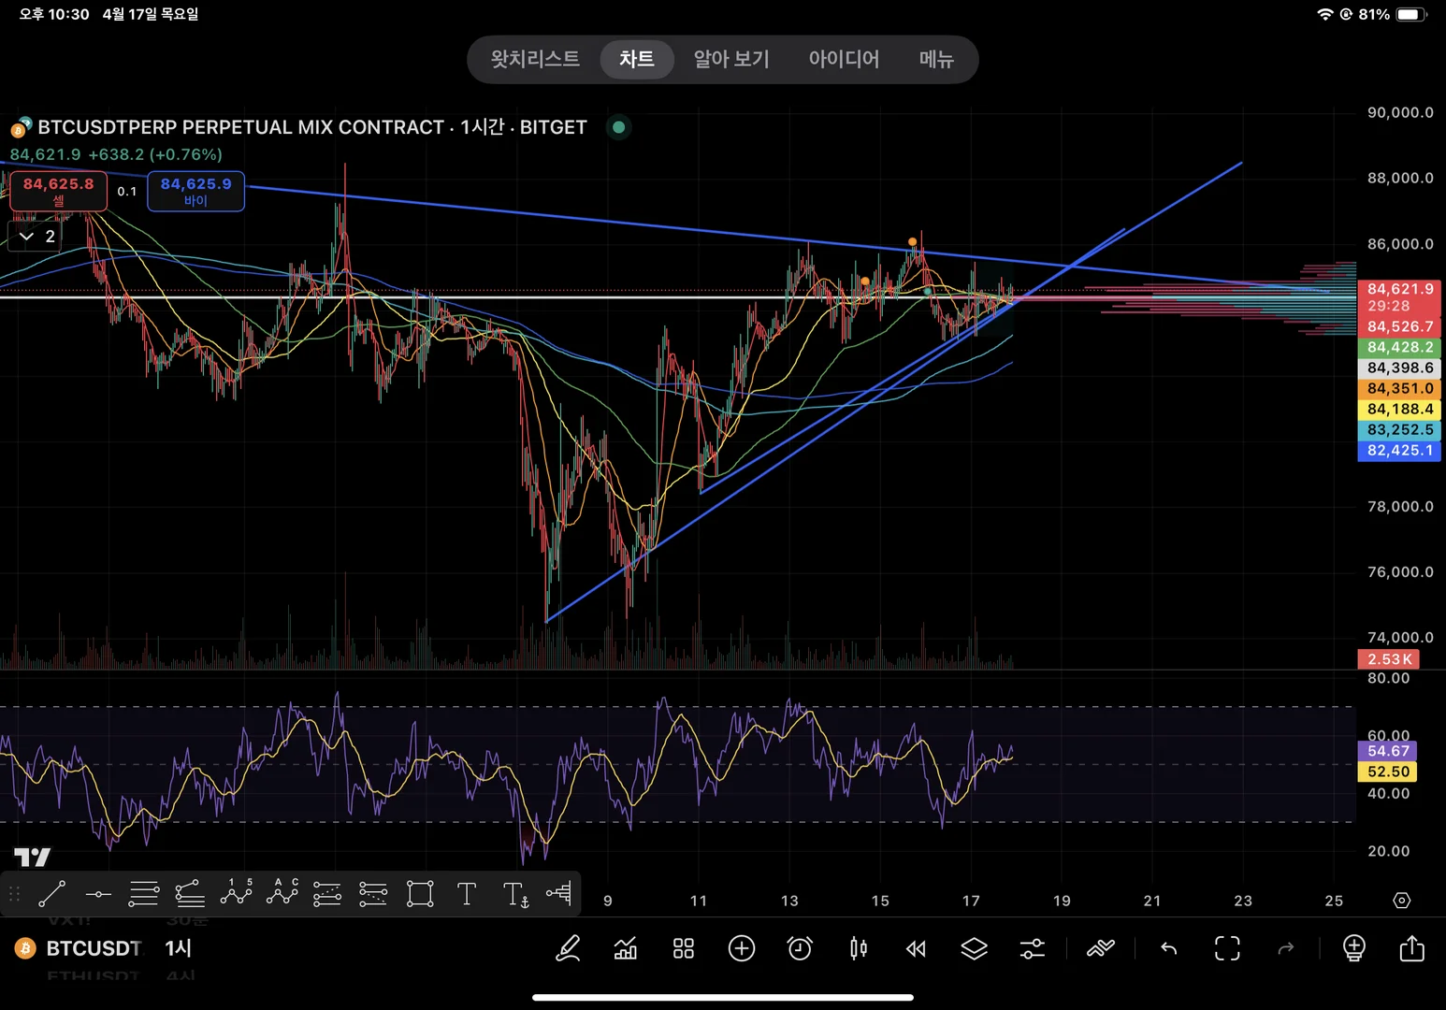Open the 알아 보기 tab
This screenshot has width=1446, height=1010.
[731, 59]
